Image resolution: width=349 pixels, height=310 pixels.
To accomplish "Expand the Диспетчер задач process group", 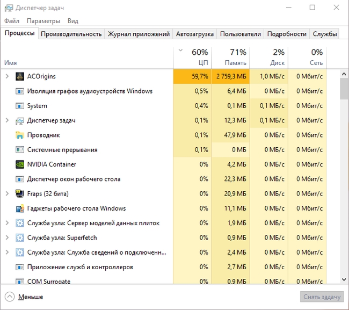I will tap(7, 120).
